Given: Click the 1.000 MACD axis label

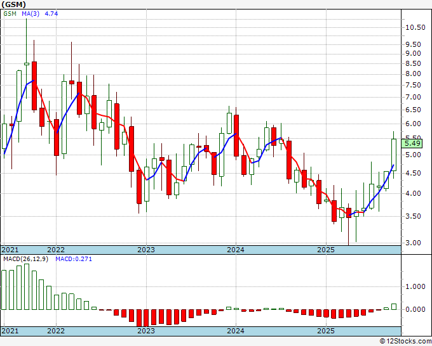Looking at the screenshot, I should 415,286.
